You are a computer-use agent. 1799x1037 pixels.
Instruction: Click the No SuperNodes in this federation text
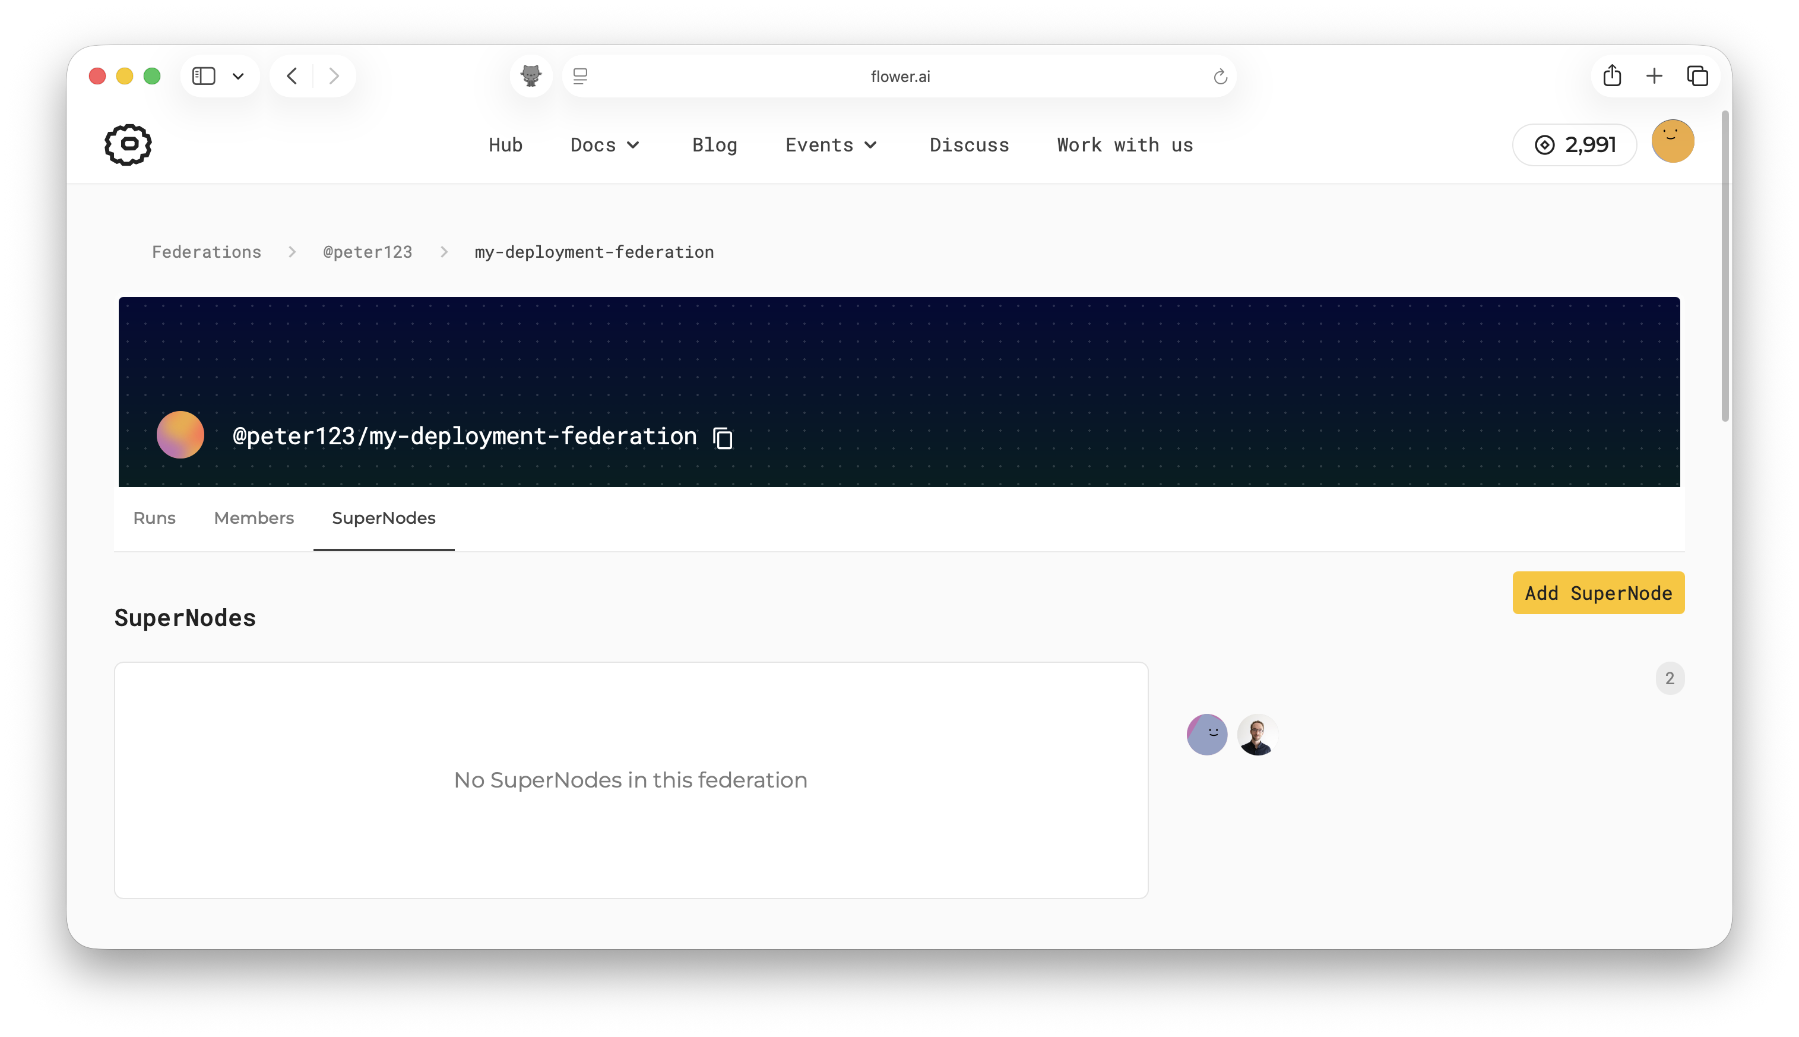pos(631,780)
